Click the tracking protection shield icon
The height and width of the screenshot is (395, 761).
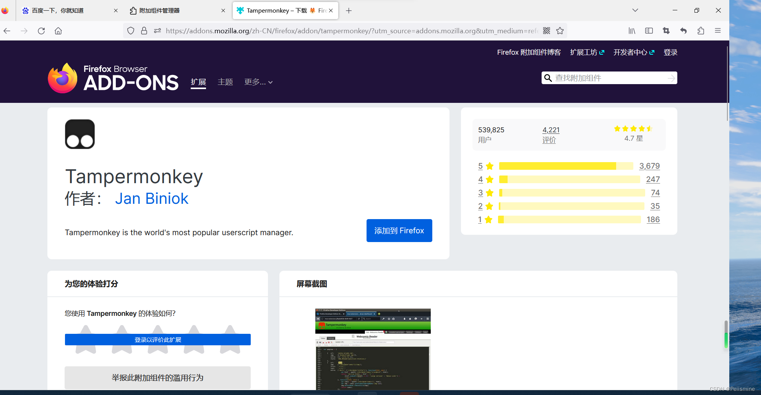(131, 31)
